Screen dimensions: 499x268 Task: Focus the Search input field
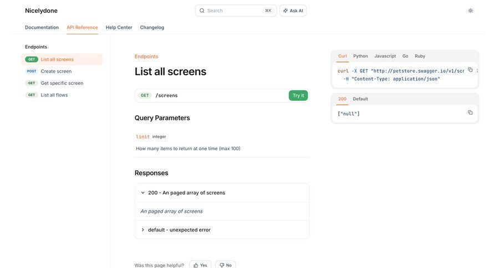point(233,11)
